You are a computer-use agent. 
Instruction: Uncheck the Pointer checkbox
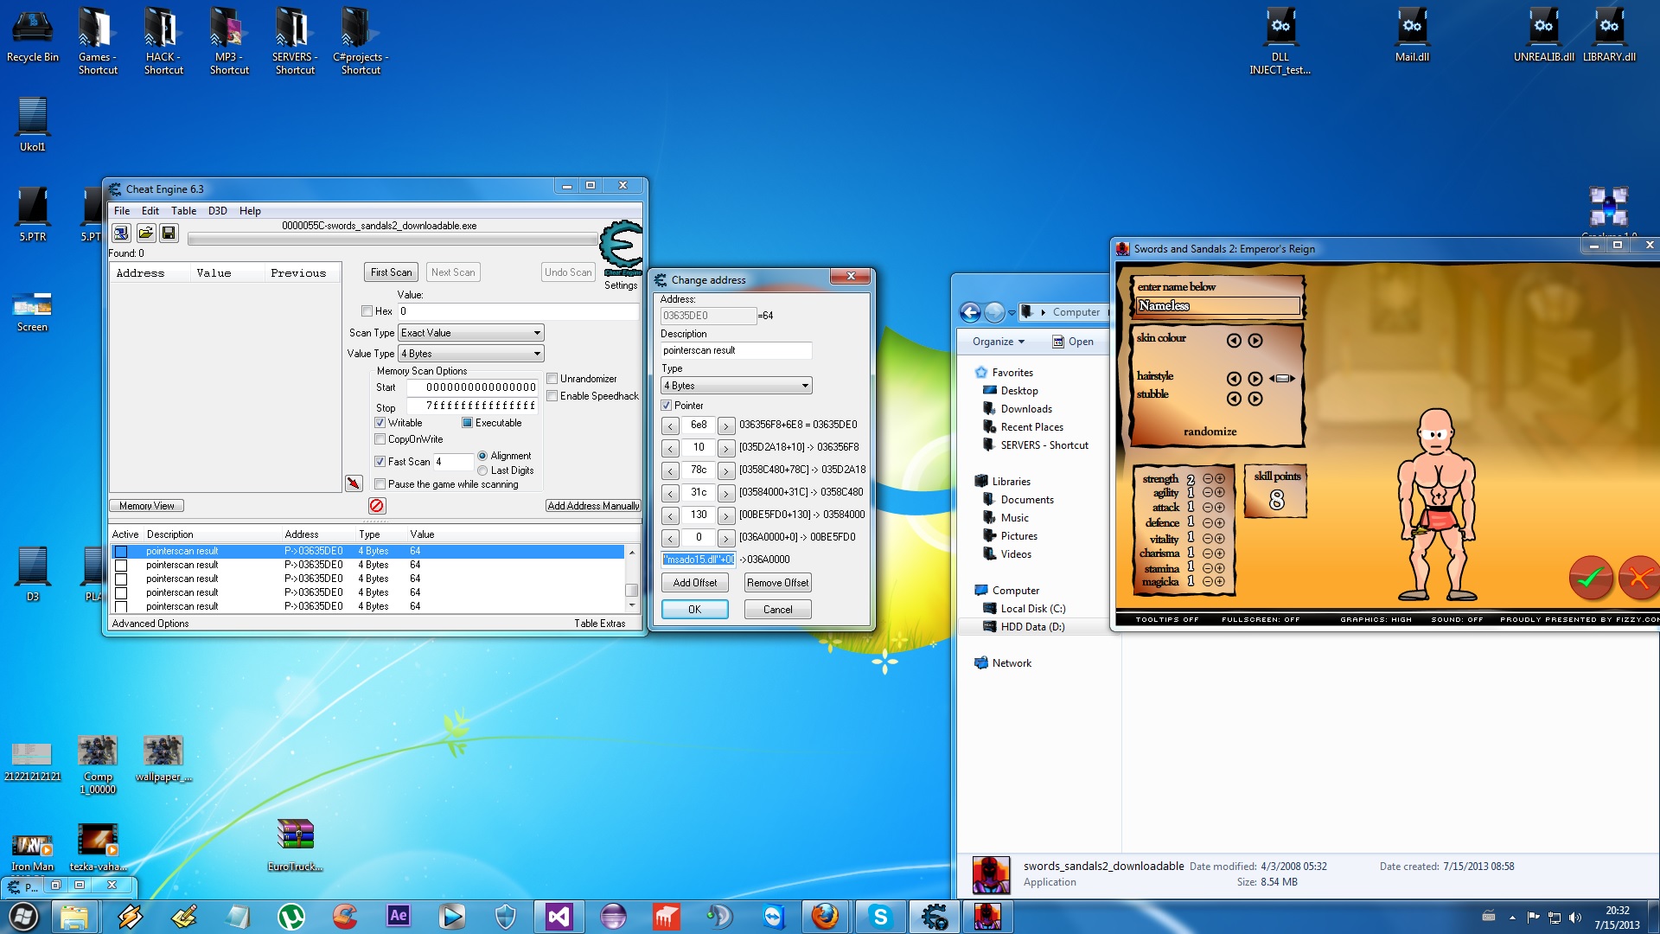coord(667,406)
